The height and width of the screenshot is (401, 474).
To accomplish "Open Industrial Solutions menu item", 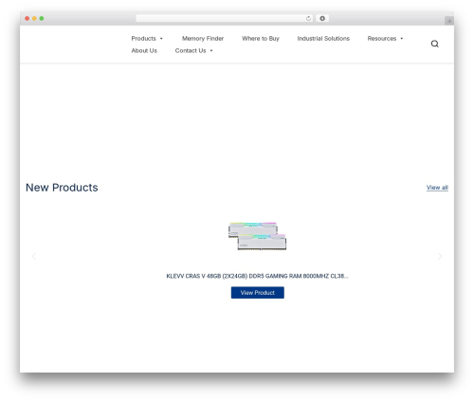I will (x=323, y=38).
